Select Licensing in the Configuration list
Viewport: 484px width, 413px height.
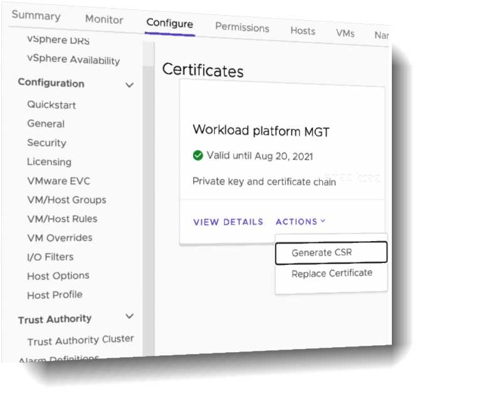(x=49, y=162)
